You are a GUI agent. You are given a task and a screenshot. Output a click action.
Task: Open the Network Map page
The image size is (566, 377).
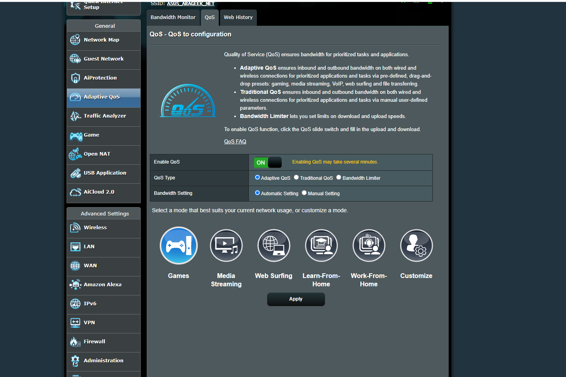(103, 40)
